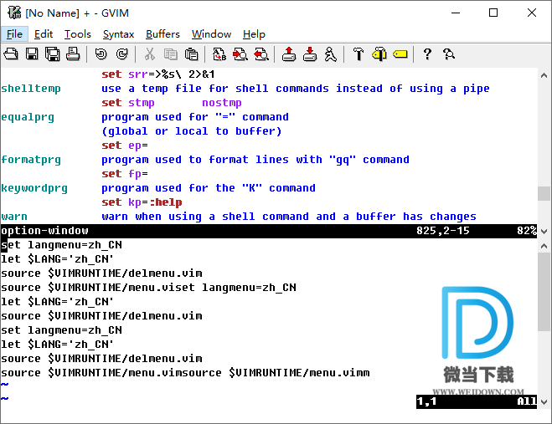The width and height of the screenshot is (552, 424).
Task: Open the Window menu
Action: [x=211, y=33]
